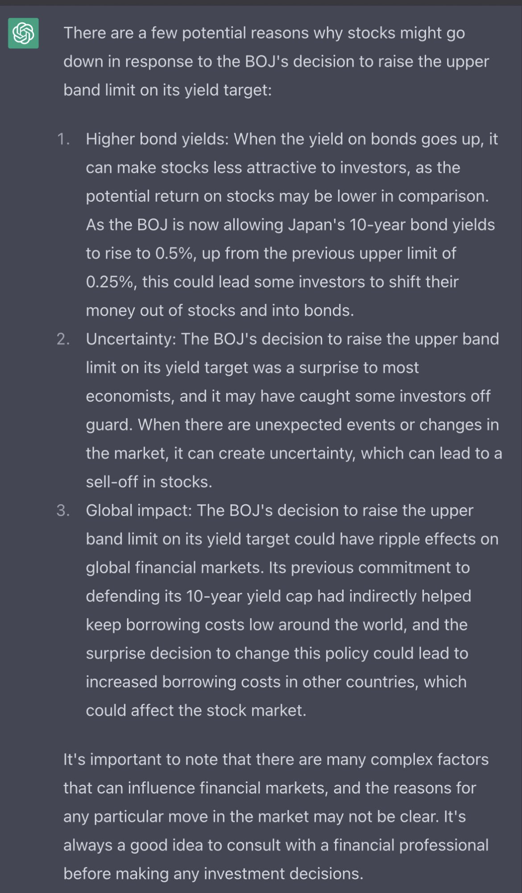Click the "0.25%" figure in the text
Viewport: 522px width, 893px height.
pyautogui.click(x=111, y=282)
